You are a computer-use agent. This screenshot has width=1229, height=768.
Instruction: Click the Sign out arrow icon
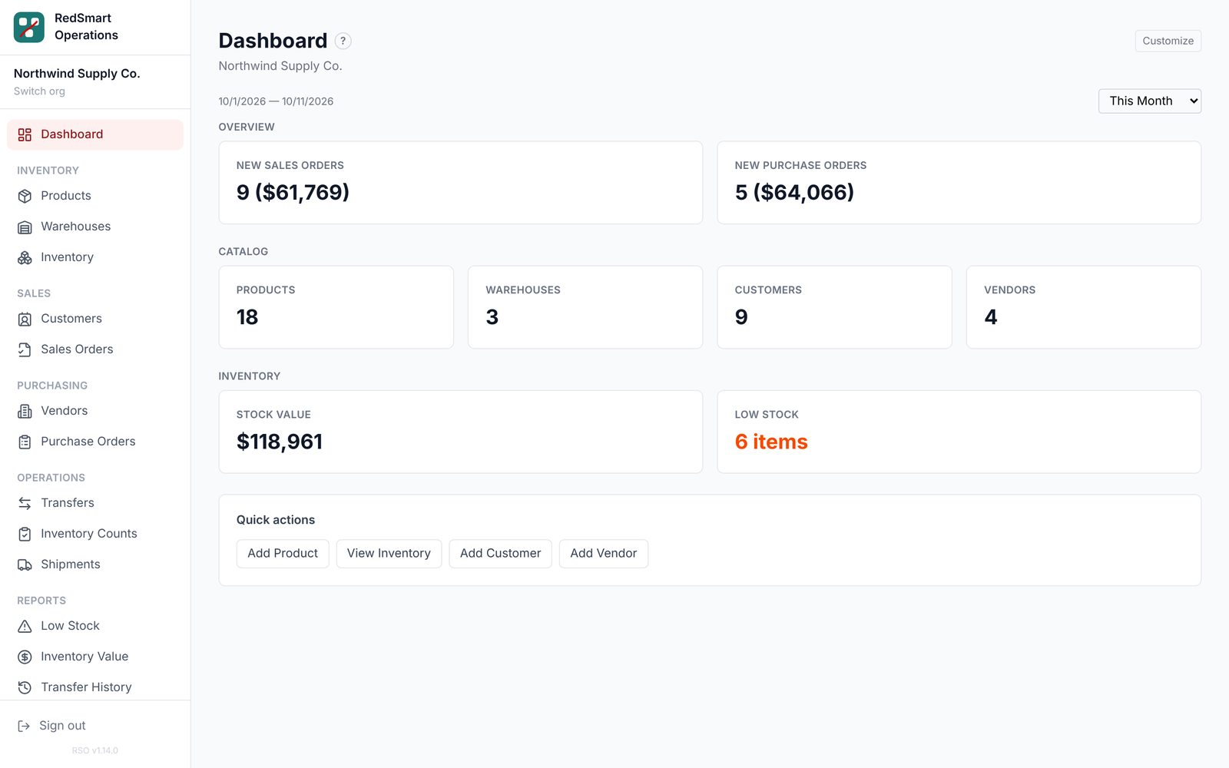(24, 726)
